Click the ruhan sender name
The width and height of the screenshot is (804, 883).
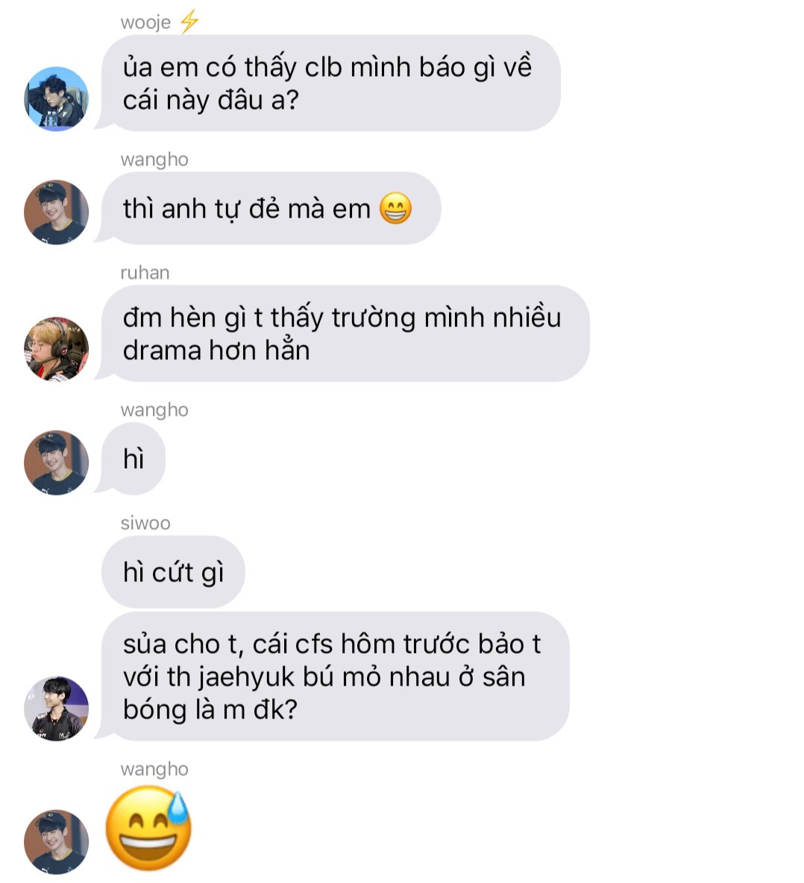145,273
